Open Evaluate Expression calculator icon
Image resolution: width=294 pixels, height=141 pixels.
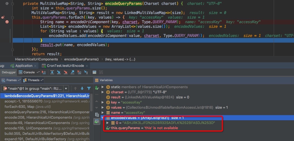pos(94,72)
